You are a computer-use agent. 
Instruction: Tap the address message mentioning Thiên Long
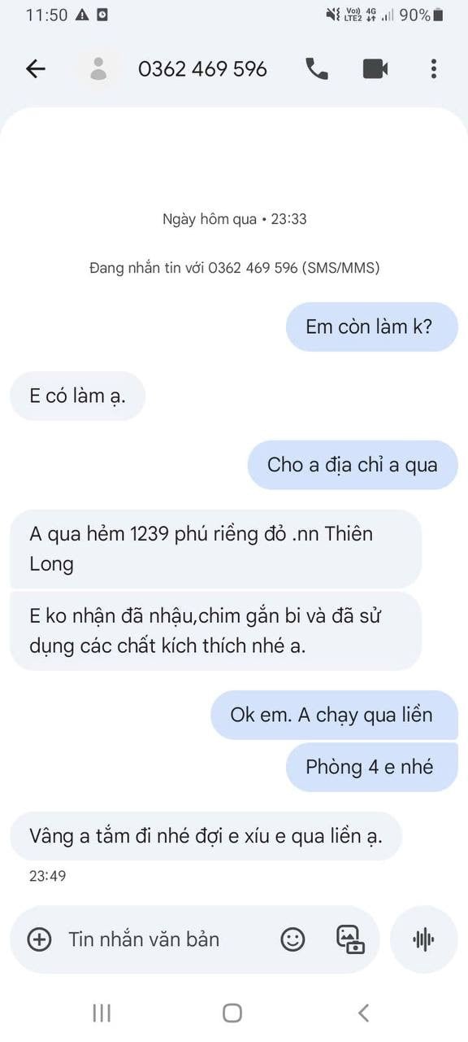pyautogui.click(x=215, y=549)
